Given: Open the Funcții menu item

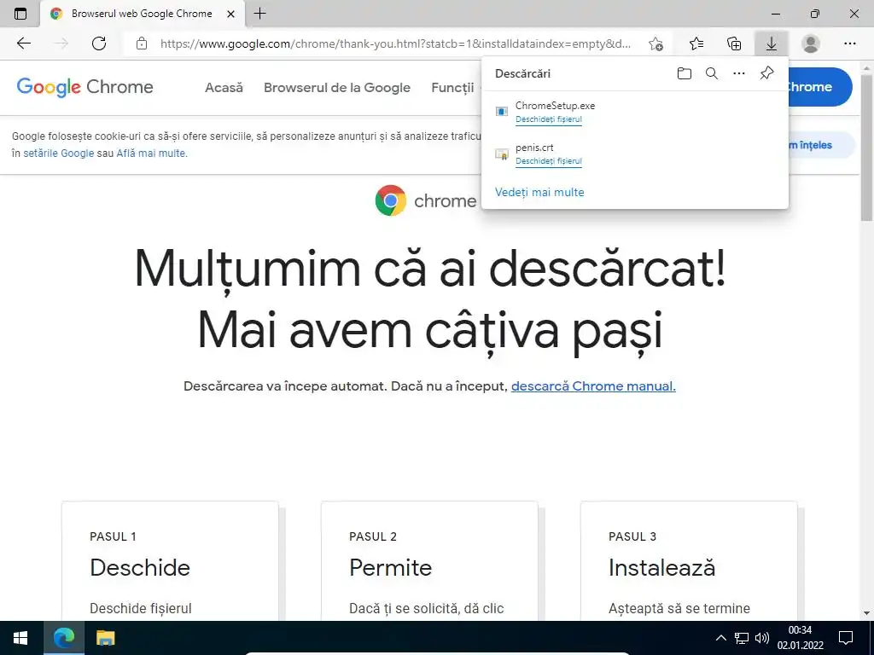Looking at the screenshot, I should pos(452,88).
